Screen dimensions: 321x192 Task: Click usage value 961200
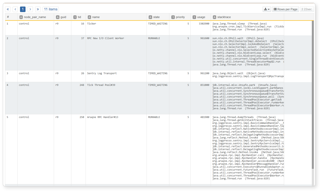(205, 73)
